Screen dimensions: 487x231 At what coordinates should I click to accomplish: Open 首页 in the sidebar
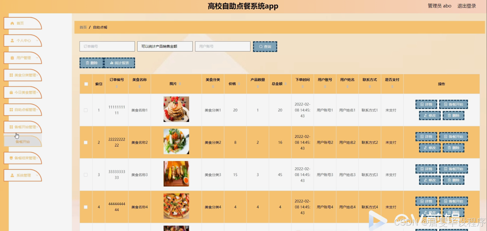coord(23,23)
